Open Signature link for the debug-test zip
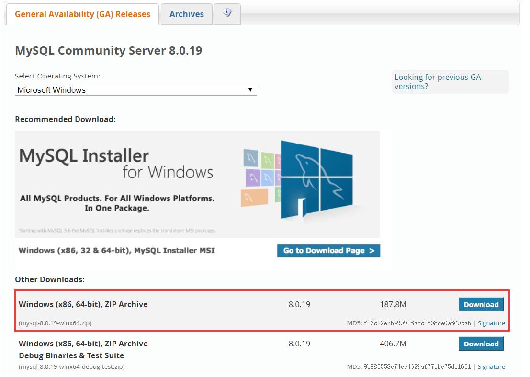Viewport: 530px width, 377px height. pos(491,366)
